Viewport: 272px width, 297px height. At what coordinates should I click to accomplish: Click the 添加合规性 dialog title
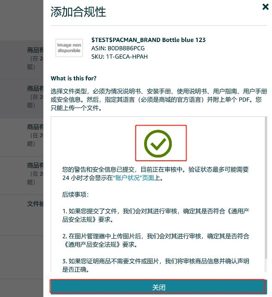(78, 12)
